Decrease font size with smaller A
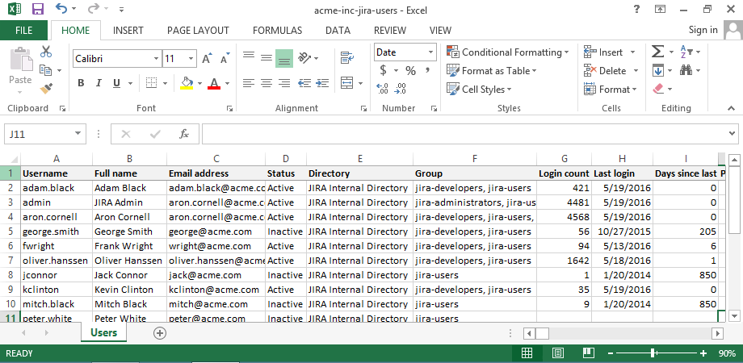The image size is (743, 363). [225, 59]
